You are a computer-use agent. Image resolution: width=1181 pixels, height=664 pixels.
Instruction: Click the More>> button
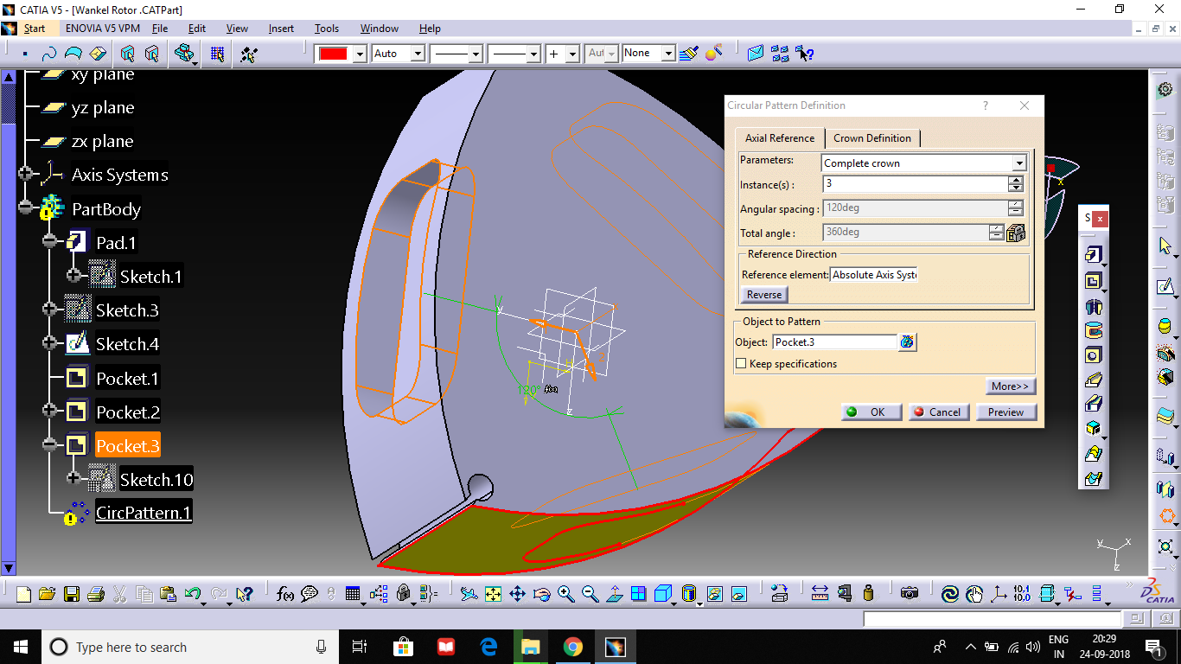pos(1010,386)
